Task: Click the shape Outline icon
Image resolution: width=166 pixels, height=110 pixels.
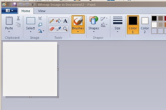Action: click(x=103, y=19)
